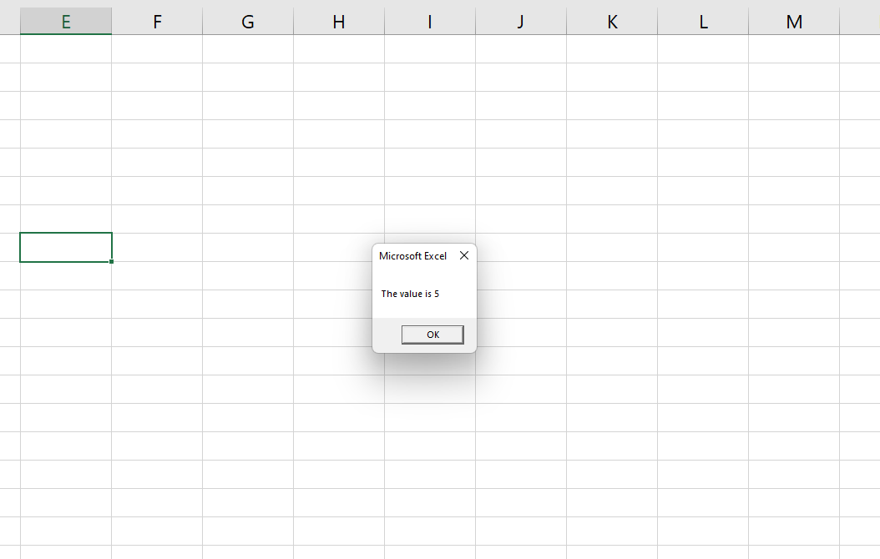The image size is (880, 559).
Task: Click the cell directly below the selected cell
Action: click(65, 275)
